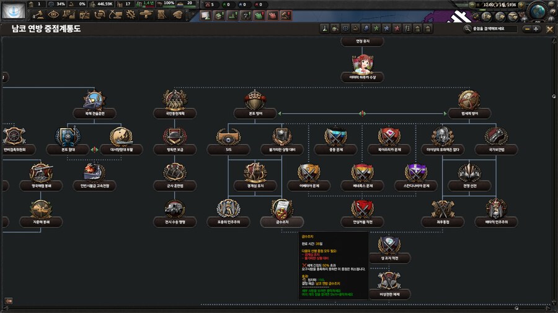Choose the 금수조치 focus

click(x=281, y=212)
